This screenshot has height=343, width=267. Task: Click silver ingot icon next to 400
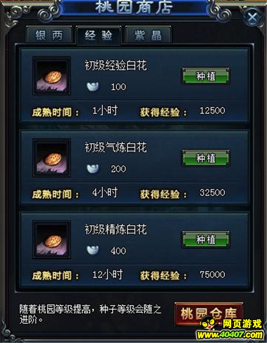point(93,251)
